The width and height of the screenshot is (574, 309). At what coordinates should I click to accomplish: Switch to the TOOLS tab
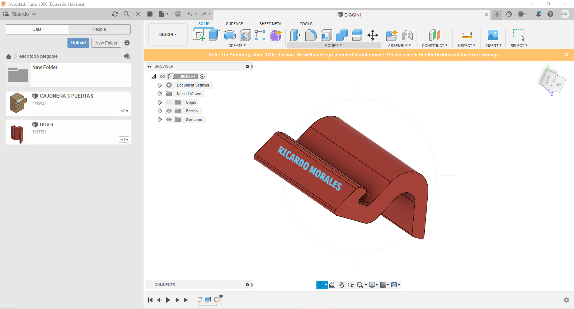point(306,24)
